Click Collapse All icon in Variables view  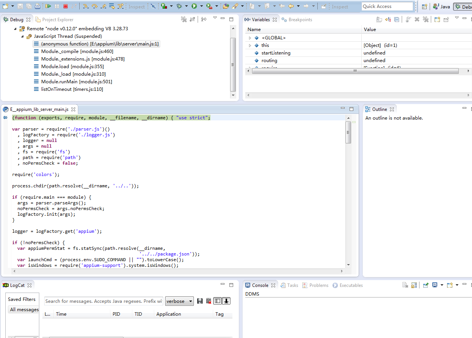click(397, 19)
